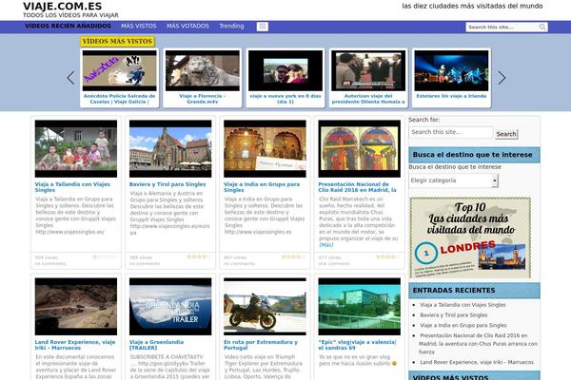Open Viaje a Groenlandia [TRAILER] title
This screenshot has height=380, width=571.
click(156, 345)
